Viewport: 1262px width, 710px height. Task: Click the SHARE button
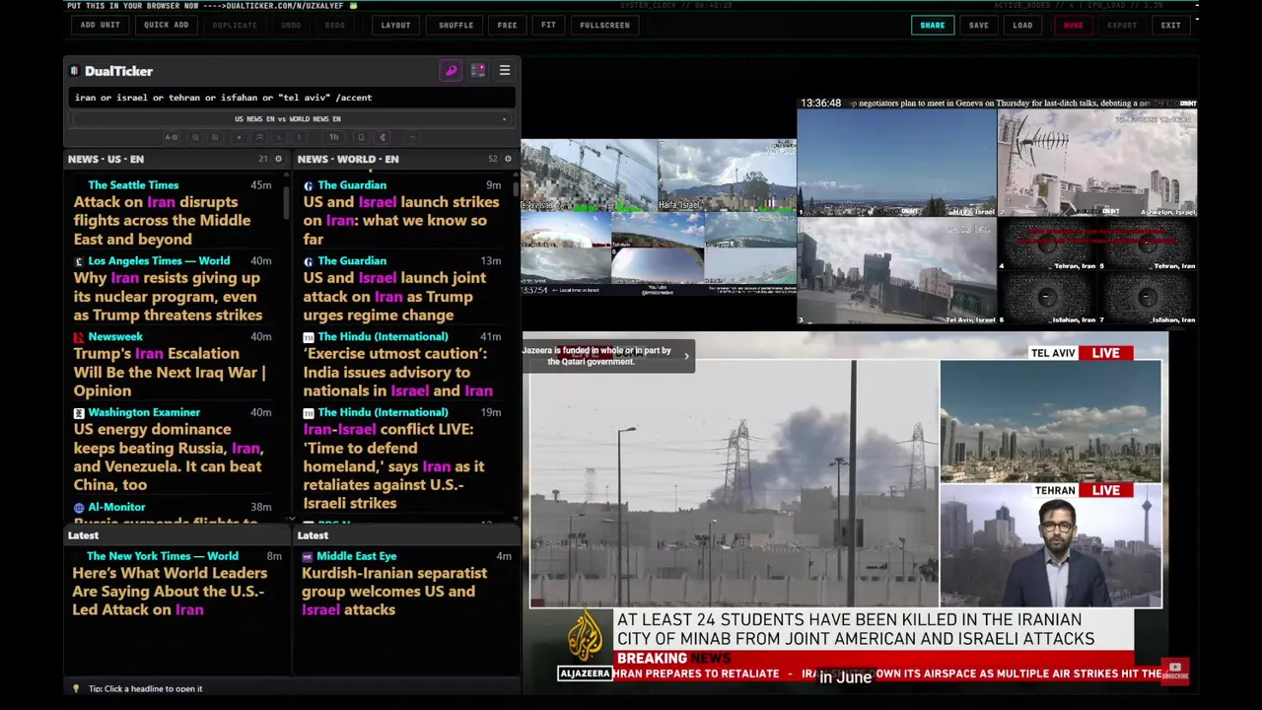coord(933,25)
